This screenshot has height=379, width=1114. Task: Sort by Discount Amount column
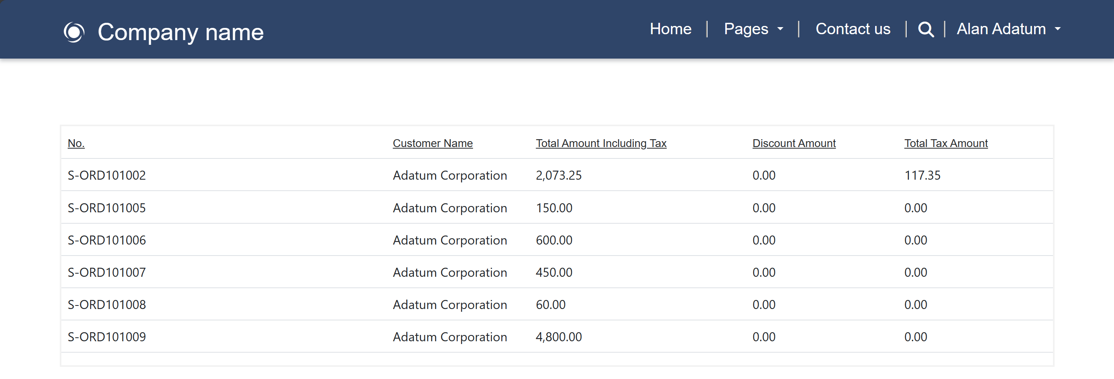point(794,143)
